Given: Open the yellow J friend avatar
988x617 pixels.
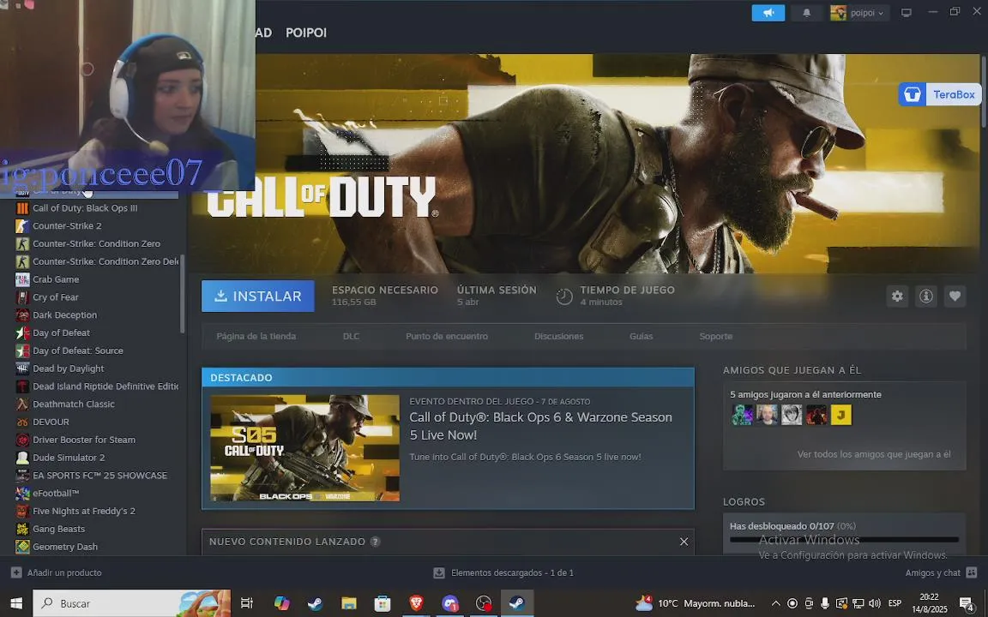Looking at the screenshot, I should tap(841, 415).
